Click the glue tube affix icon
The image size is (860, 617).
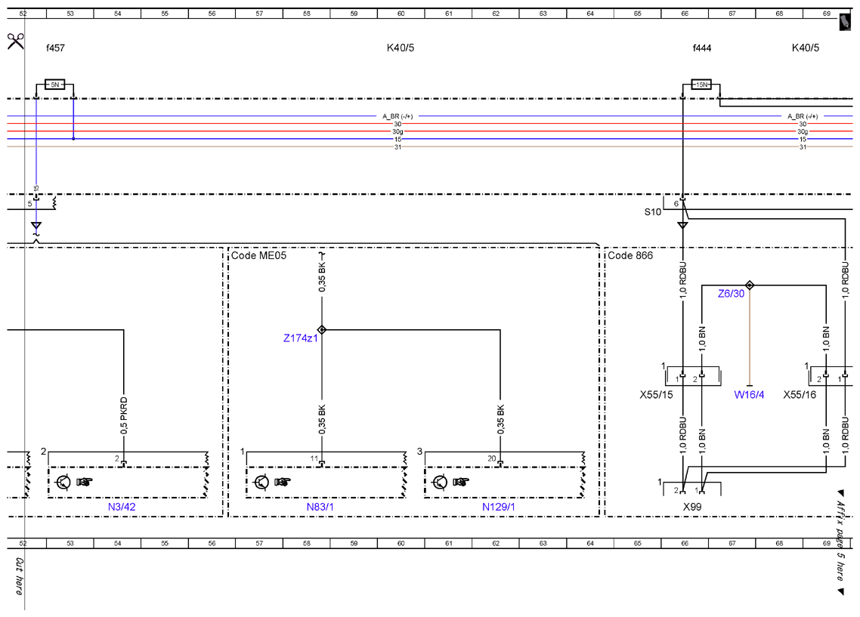[x=846, y=23]
